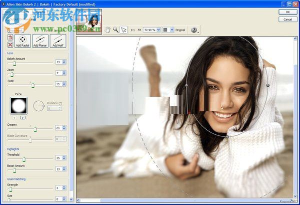
Task: Click the Threshold value spinner arrows
Action: (x=64, y=158)
